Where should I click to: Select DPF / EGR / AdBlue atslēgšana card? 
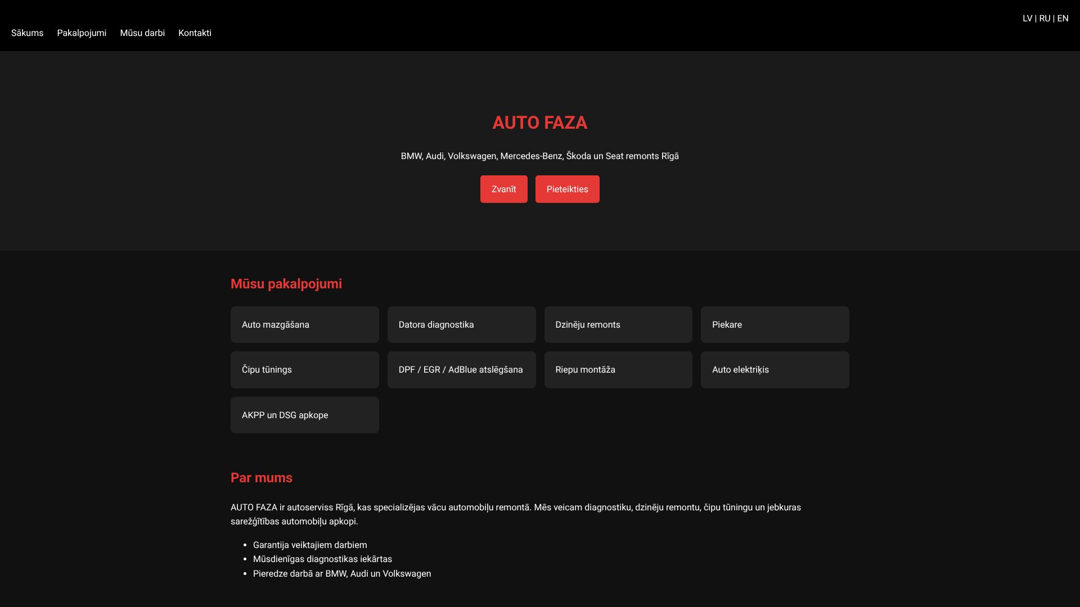coord(461,370)
